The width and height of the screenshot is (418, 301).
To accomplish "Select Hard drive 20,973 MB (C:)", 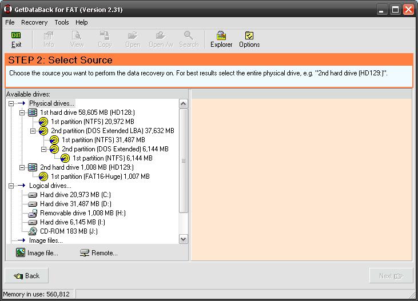I will point(75,195).
